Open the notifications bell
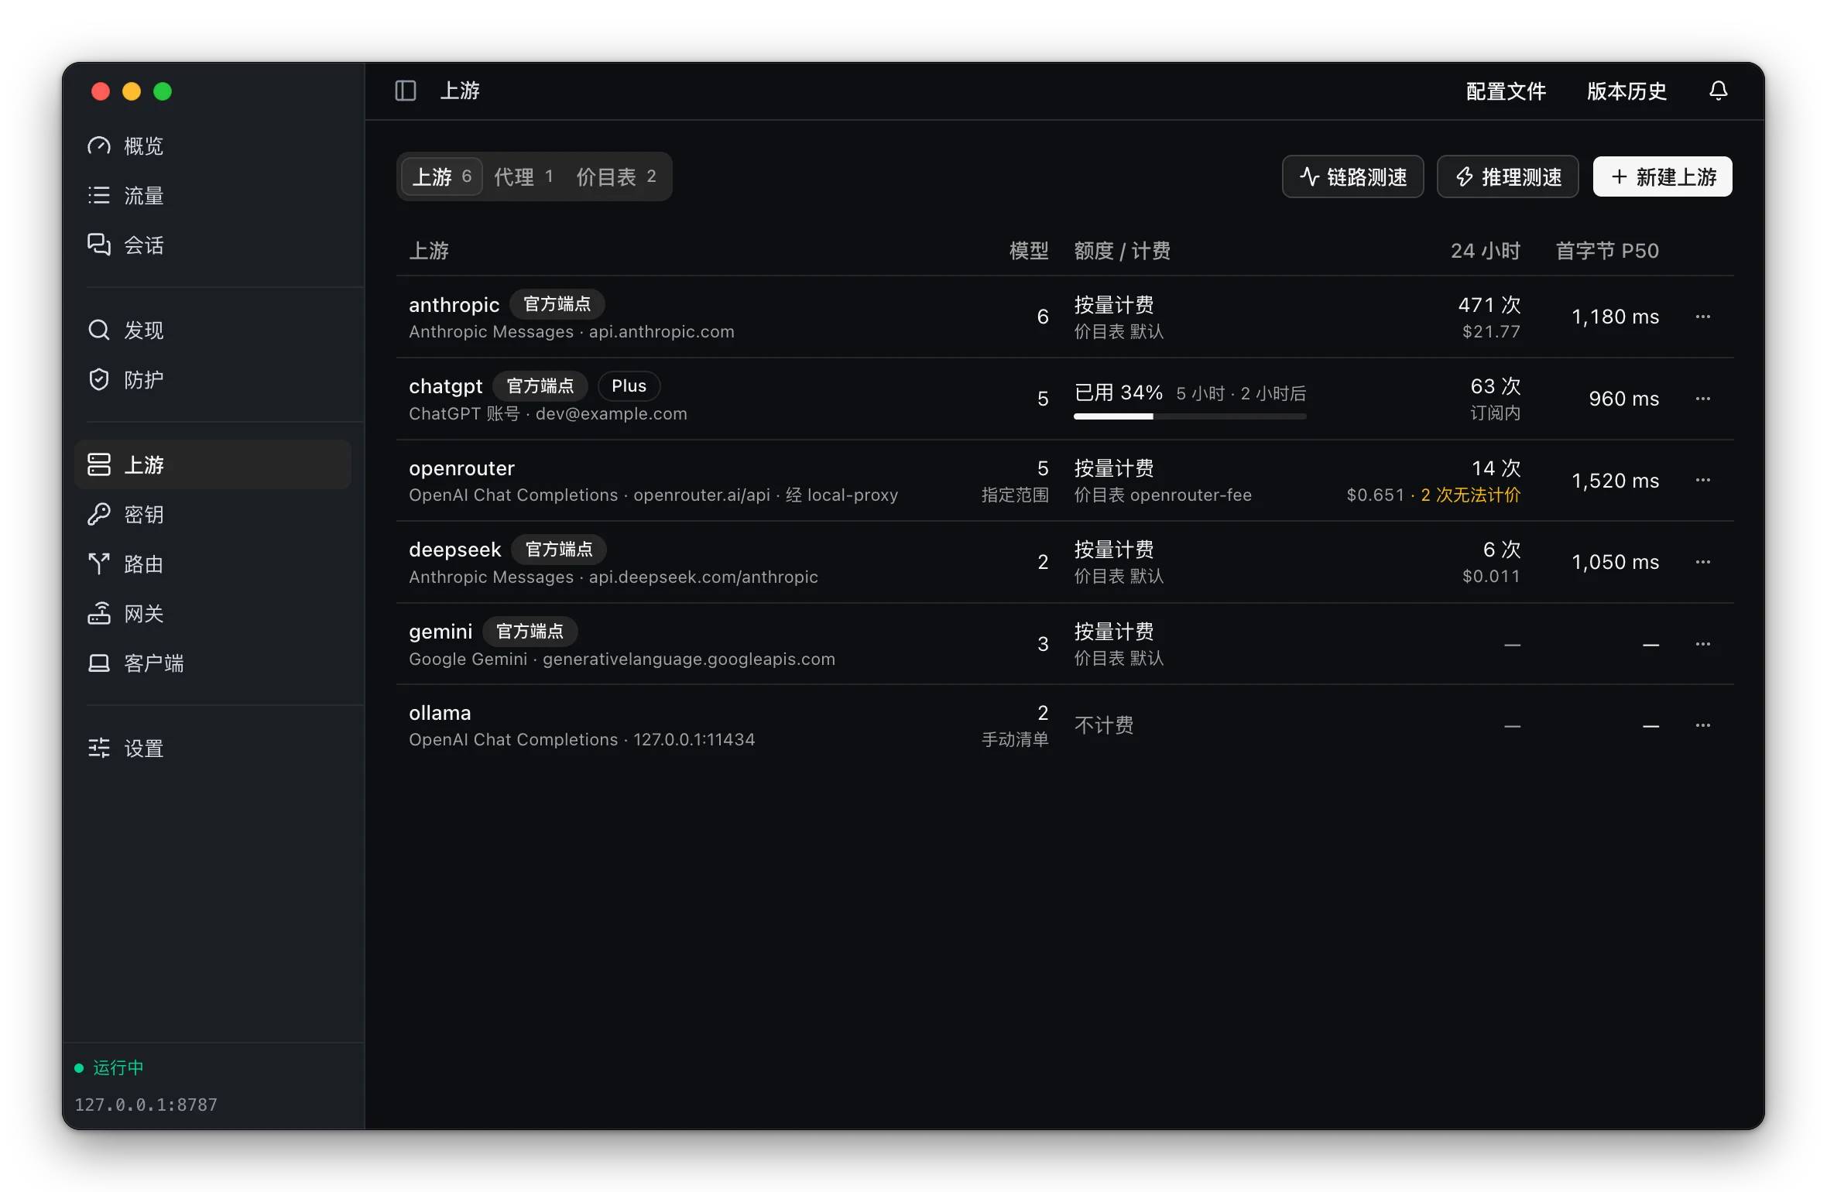The image size is (1827, 1192). coord(1718,91)
